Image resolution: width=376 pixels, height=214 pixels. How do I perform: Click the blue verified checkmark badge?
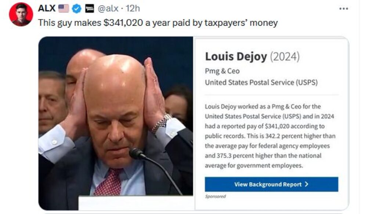pyautogui.click(x=77, y=9)
